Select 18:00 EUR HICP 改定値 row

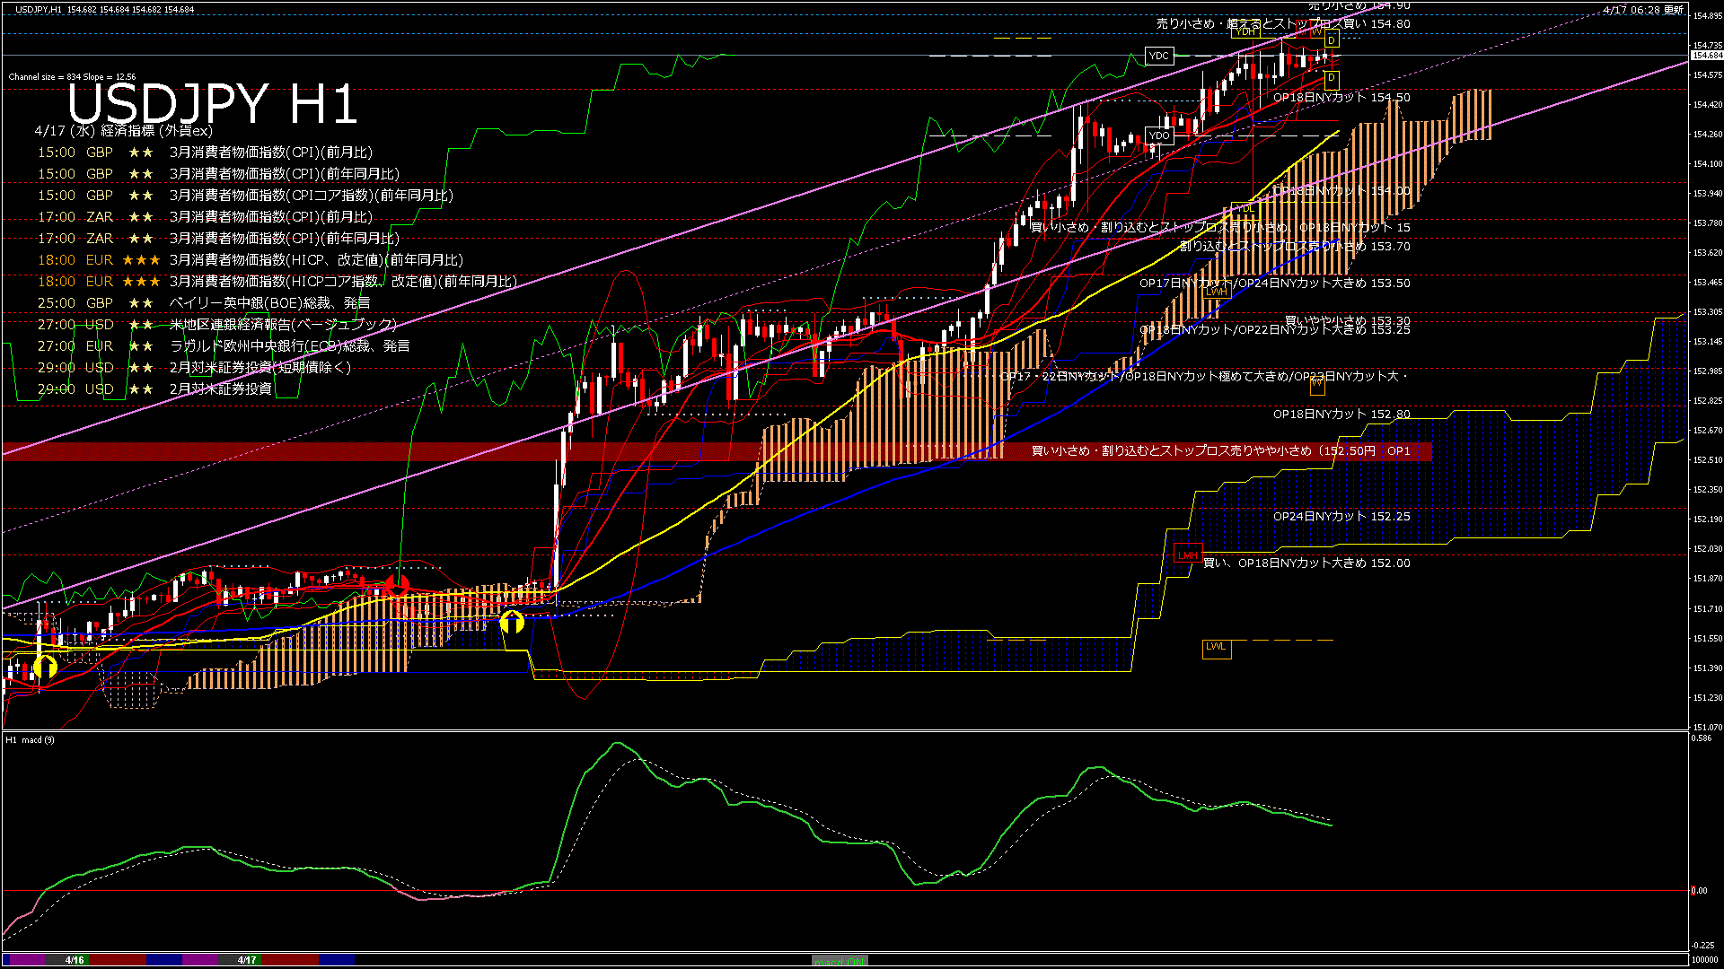click(x=251, y=260)
